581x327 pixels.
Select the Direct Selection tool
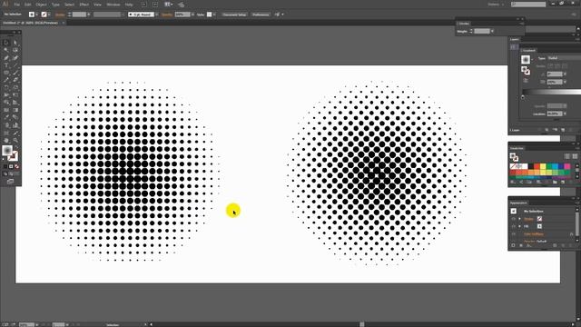pyautogui.click(x=15, y=43)
